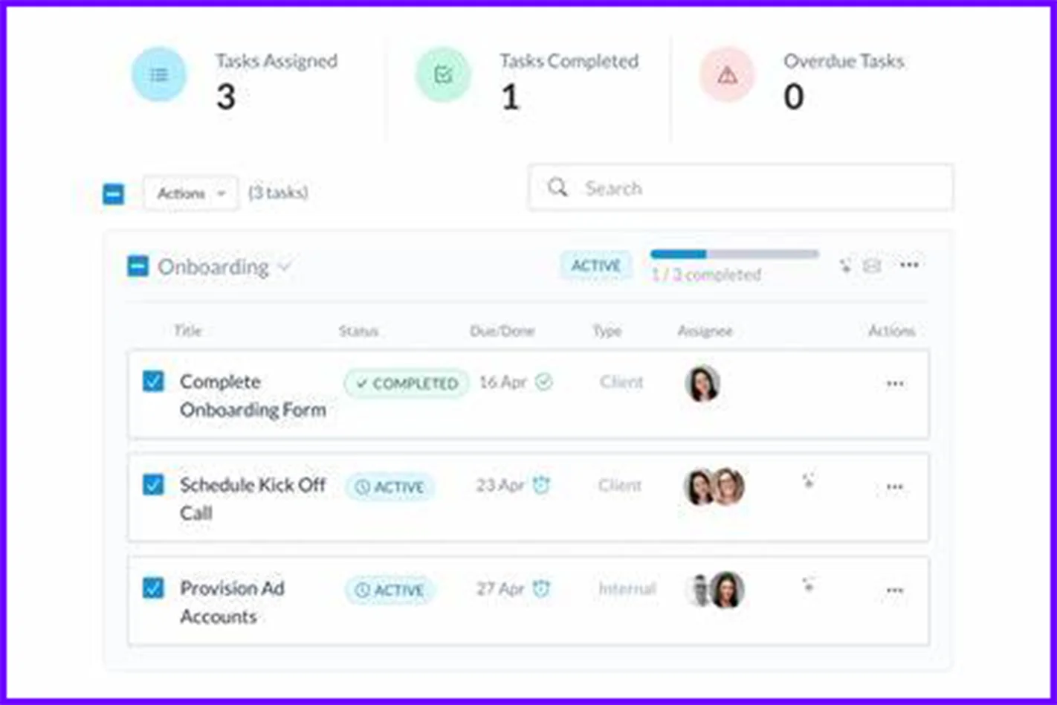Open the three-dot menu in the Onboarding header
This screenshot has width=1057, height=705.
click(x=910, y=265)
